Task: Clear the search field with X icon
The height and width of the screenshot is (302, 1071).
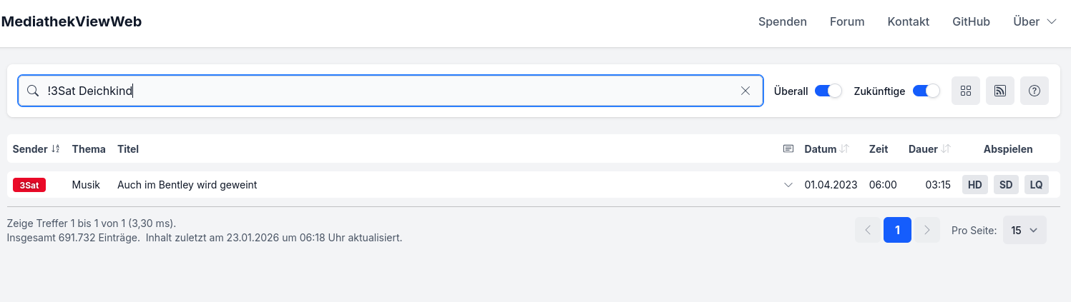Action: [x=745, y=91]
